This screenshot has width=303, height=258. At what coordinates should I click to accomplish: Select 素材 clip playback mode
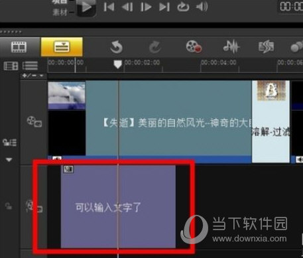pos(60,13)
